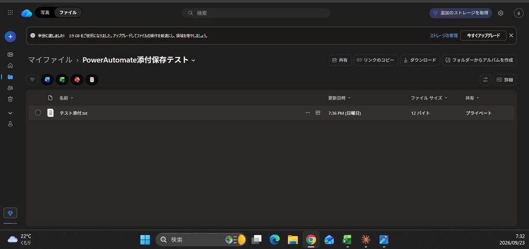The height and width of the screenshot is (249, 529).
Task: Click the 検索 search field
Action: (256, 13)
